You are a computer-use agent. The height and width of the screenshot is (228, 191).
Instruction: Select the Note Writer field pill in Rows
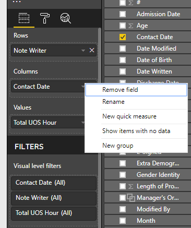tap(54, 51)
